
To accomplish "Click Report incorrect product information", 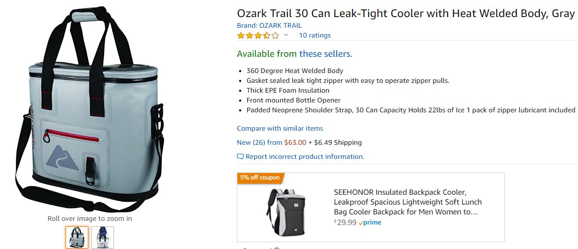I will click(304, 156).
